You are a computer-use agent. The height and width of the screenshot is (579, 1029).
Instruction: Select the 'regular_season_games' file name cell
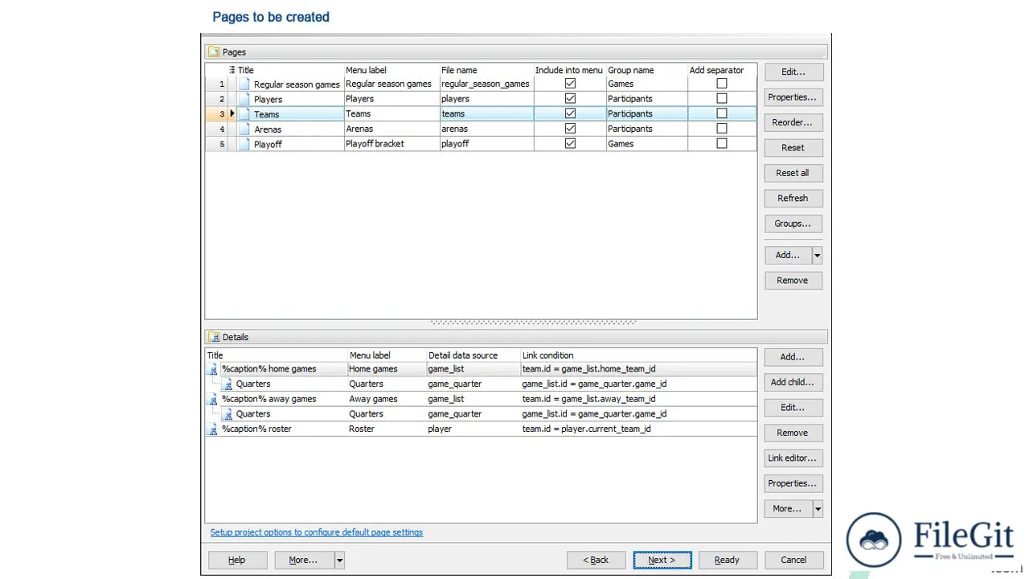[486, 84]
